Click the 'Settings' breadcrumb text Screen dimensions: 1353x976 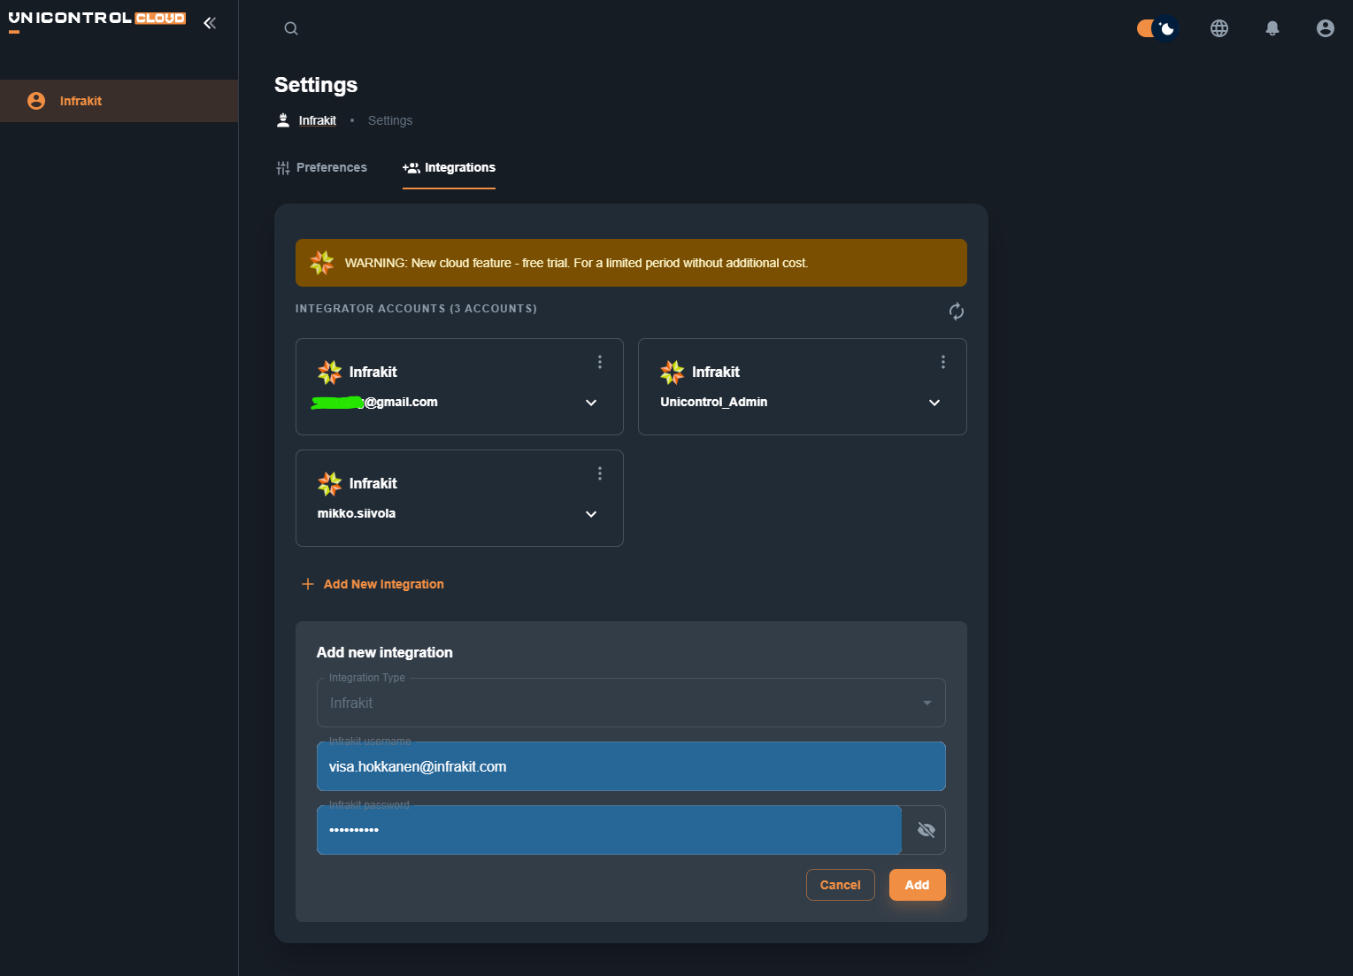point(390,120)
